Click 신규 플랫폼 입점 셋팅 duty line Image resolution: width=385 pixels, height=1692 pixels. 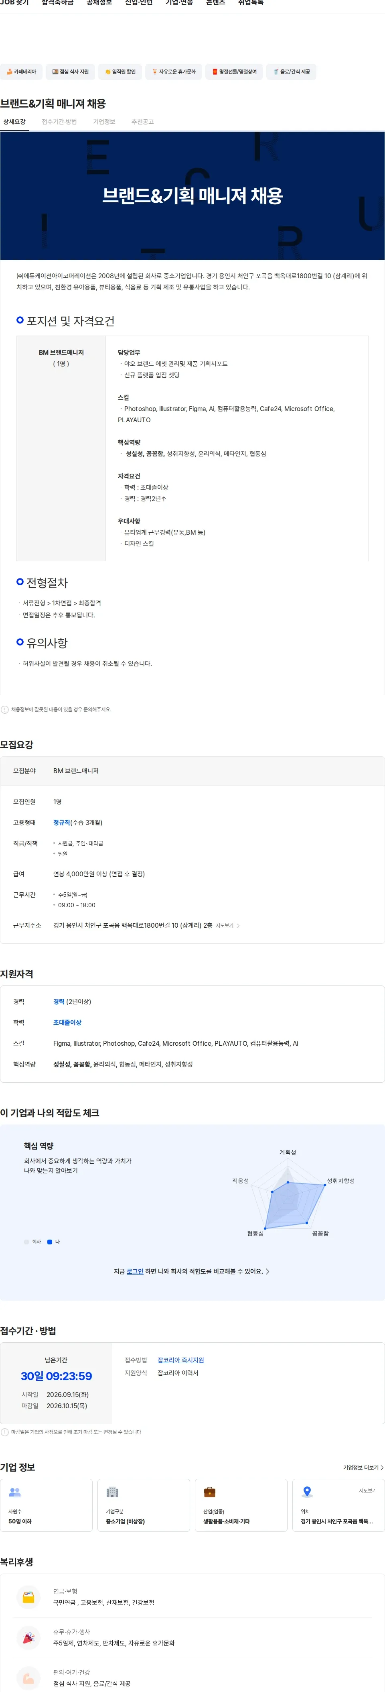[152, 375]
